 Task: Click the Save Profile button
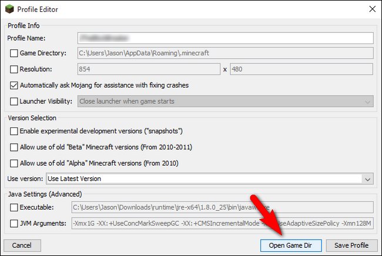coord(351,245)
